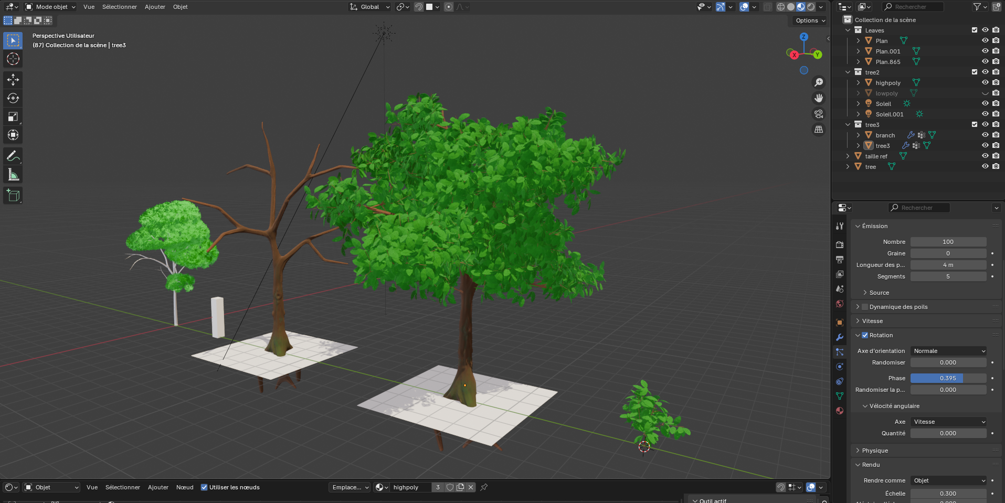
Task: Open the Sélectionner menu in header
Action: (x=119, y=7)
